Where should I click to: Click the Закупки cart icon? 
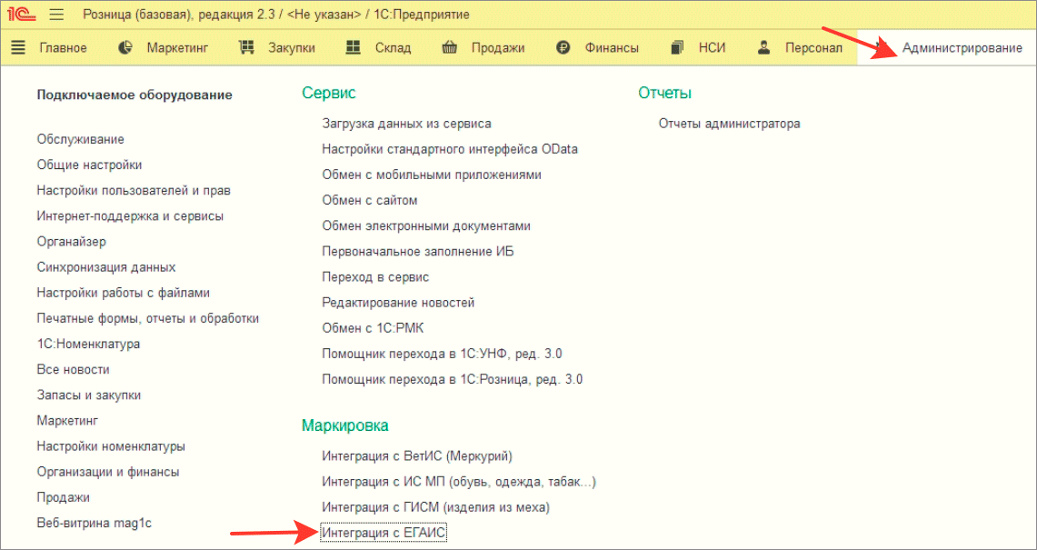pos(246,47)
